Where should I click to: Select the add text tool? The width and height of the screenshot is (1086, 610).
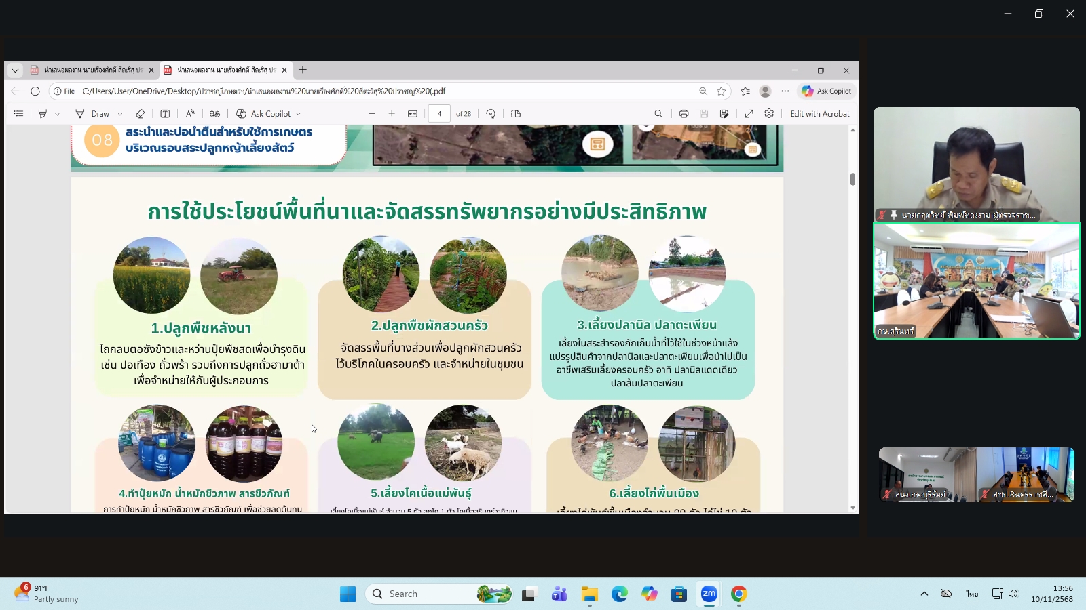pos(166,113)
